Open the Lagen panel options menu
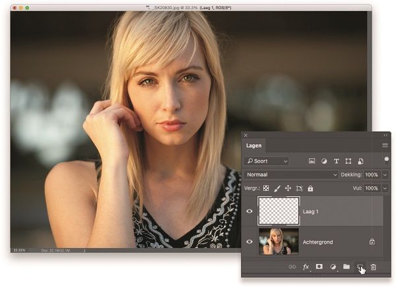This screenshot has width=396, height=287. pyautogui.click(x=385, y=145)
